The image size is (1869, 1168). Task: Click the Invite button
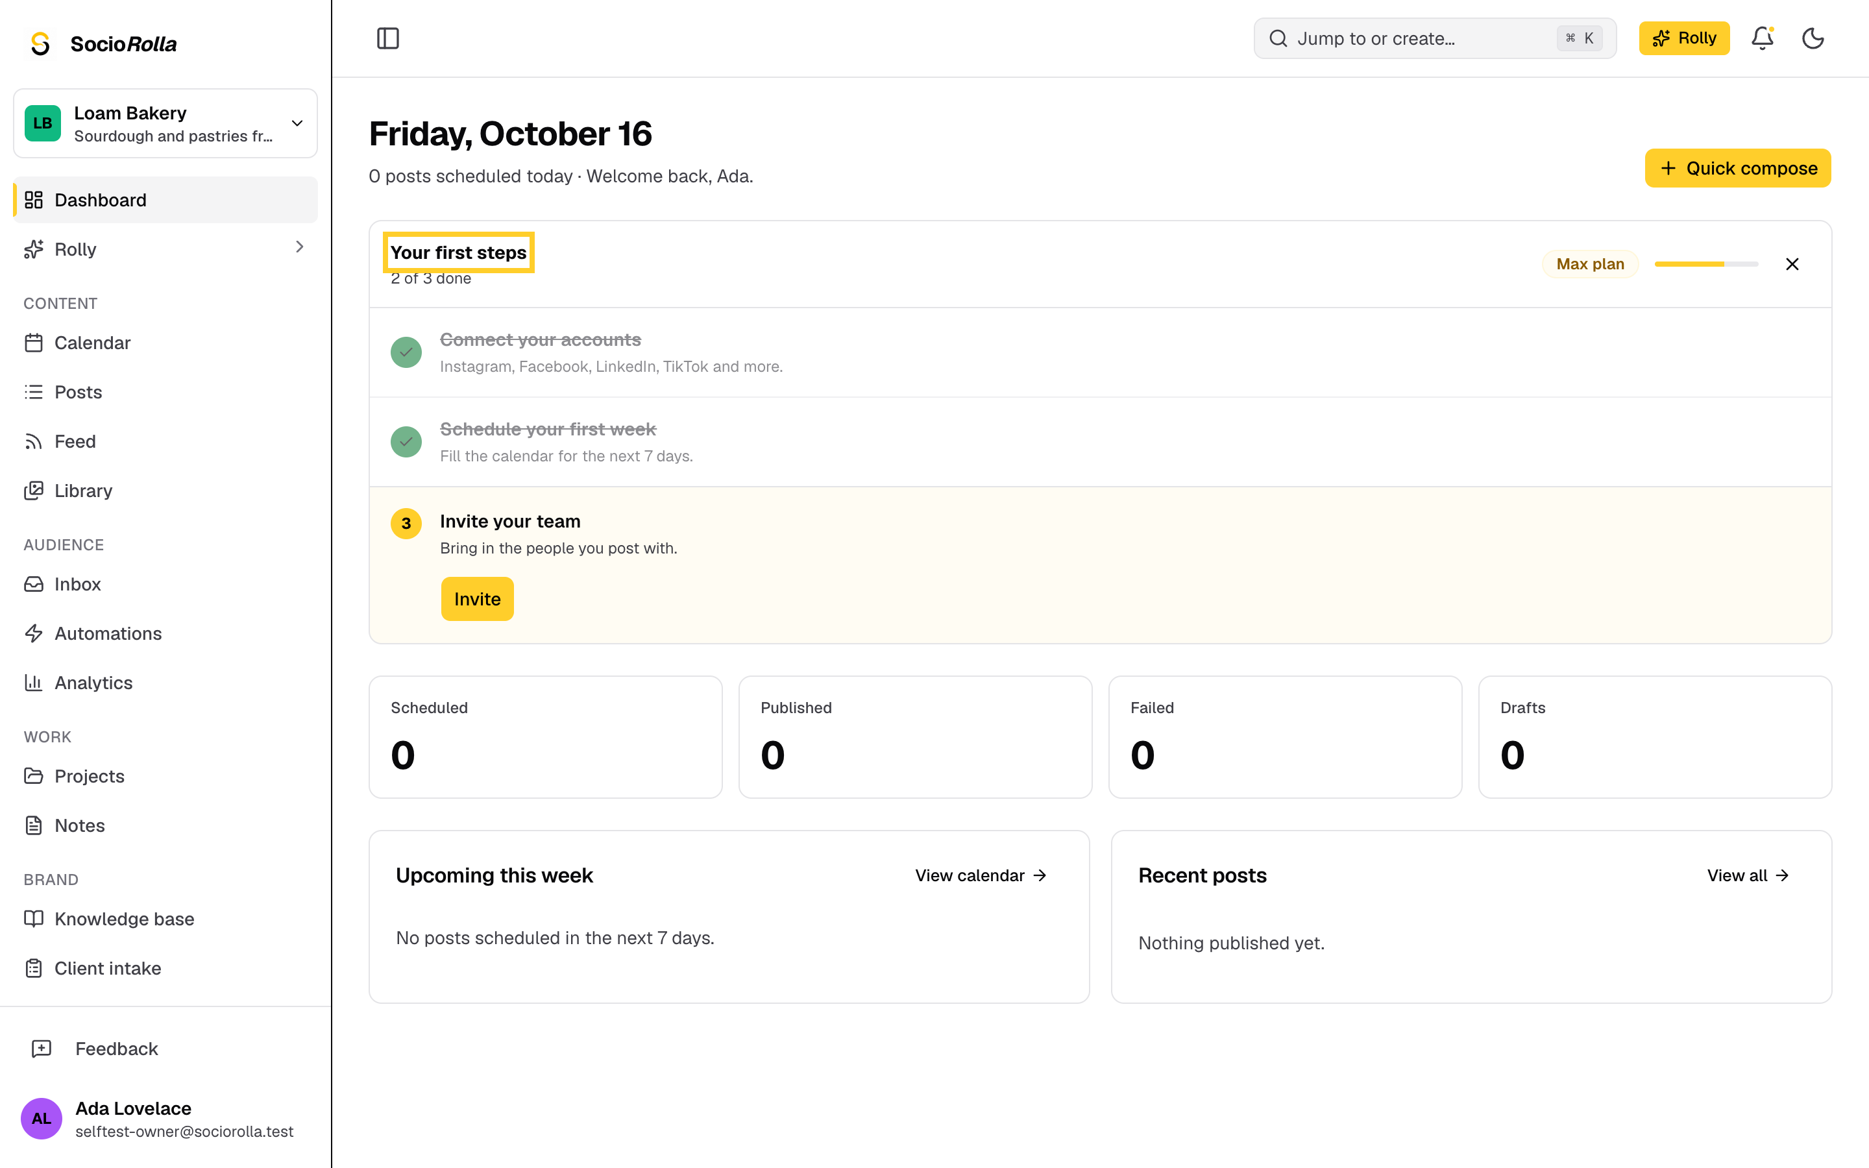pos(477,599)
